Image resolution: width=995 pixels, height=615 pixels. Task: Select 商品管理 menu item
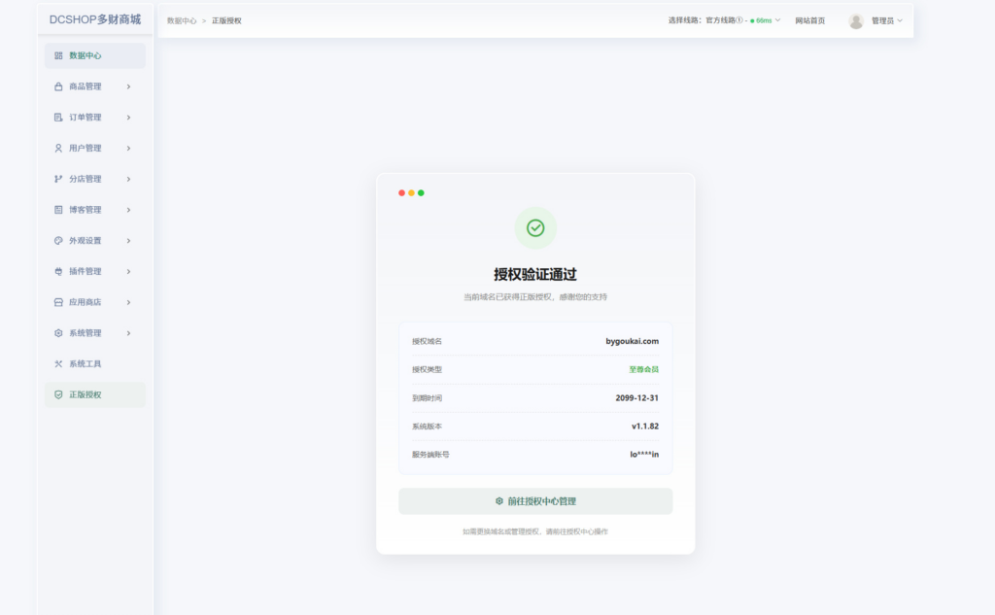[x=95, y=86]
